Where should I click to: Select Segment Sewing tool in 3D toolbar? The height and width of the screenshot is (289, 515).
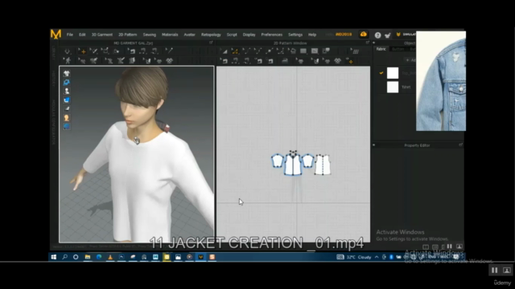(143, 51)
